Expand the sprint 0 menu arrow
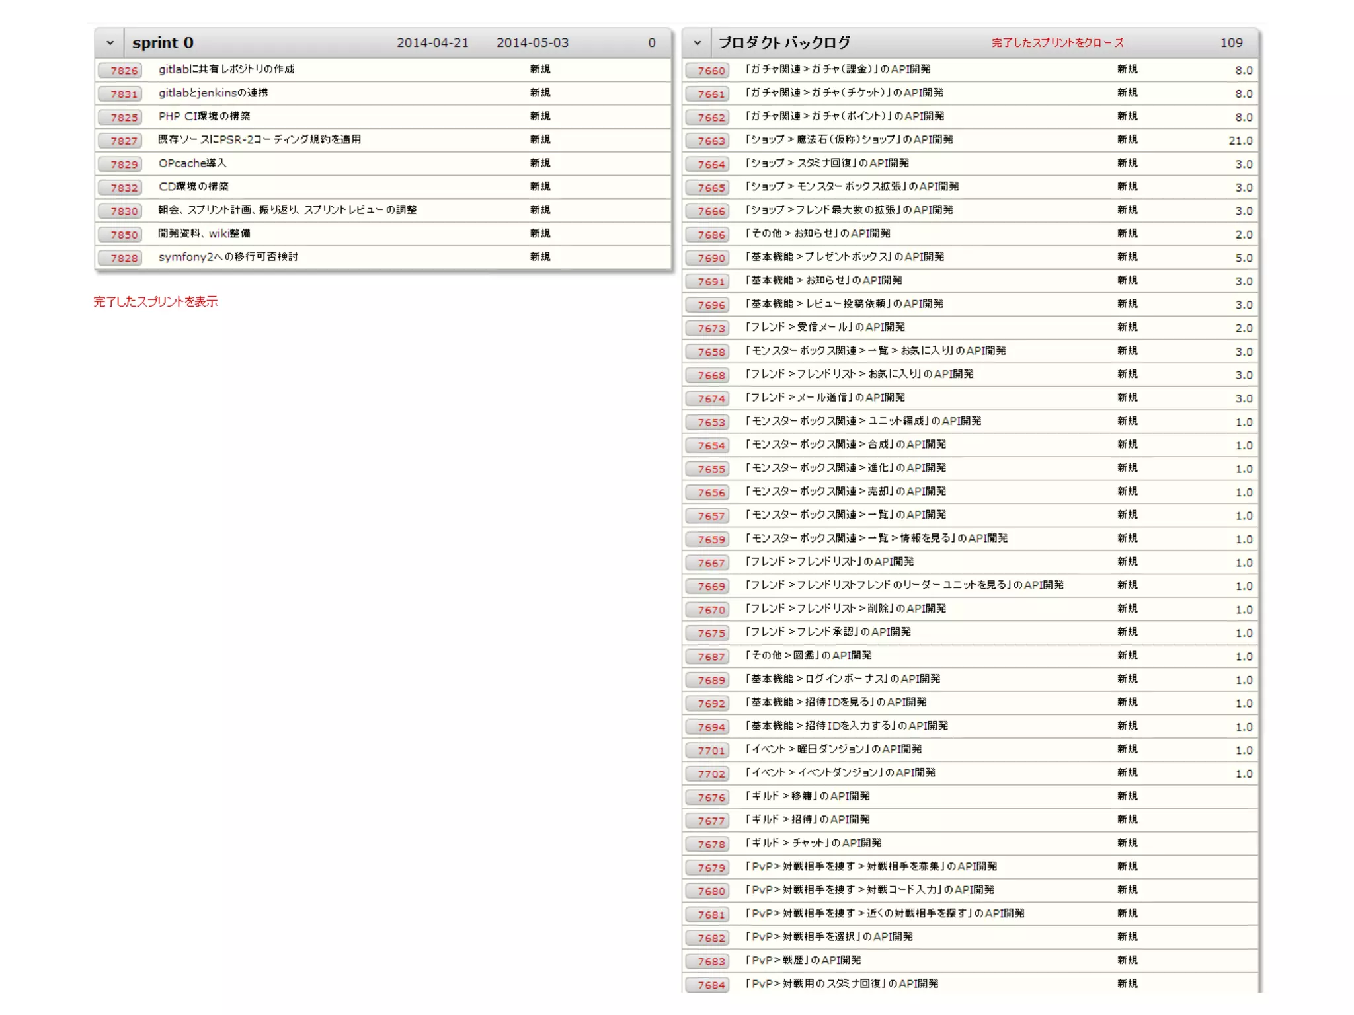Screen dimensions: 1354x1015 [x=110, y=43]
